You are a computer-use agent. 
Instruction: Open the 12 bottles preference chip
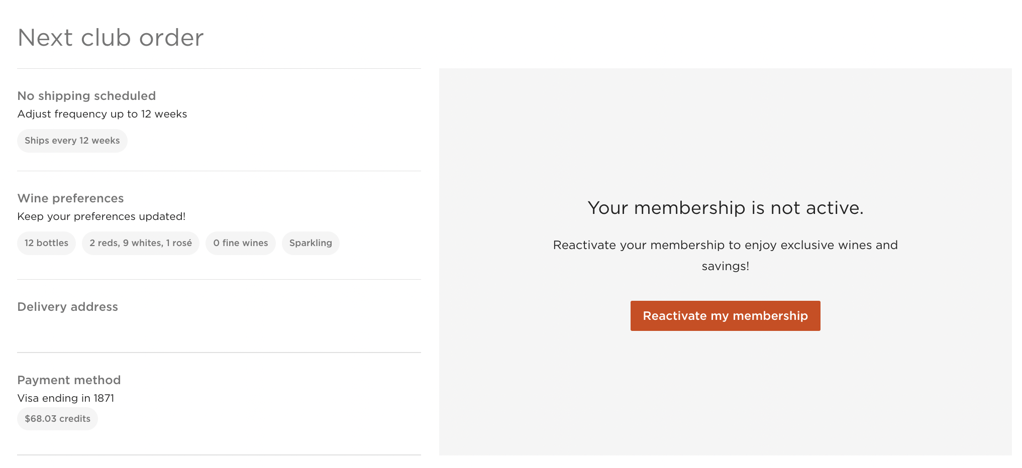pos(46,243)
